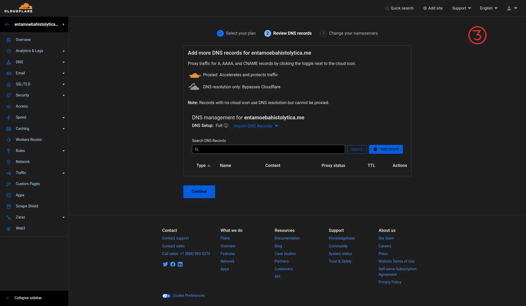Open the Support dropdown menu

tap(462, 8)
